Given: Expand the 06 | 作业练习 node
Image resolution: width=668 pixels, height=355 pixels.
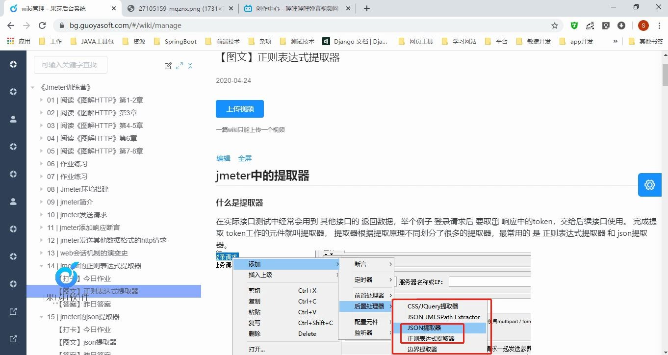Looking at the screenshot, I should click(42, 164).
